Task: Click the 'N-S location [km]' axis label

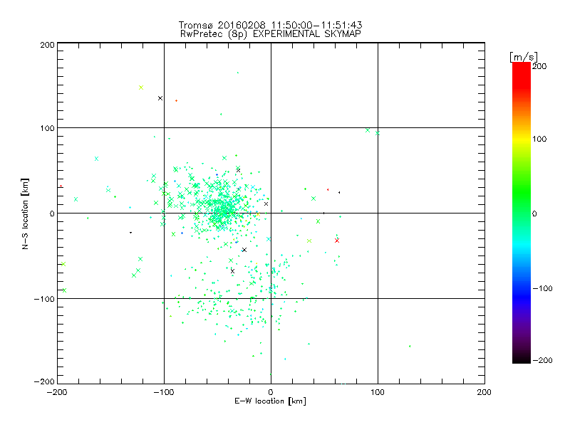Action: tap(25, 213)
